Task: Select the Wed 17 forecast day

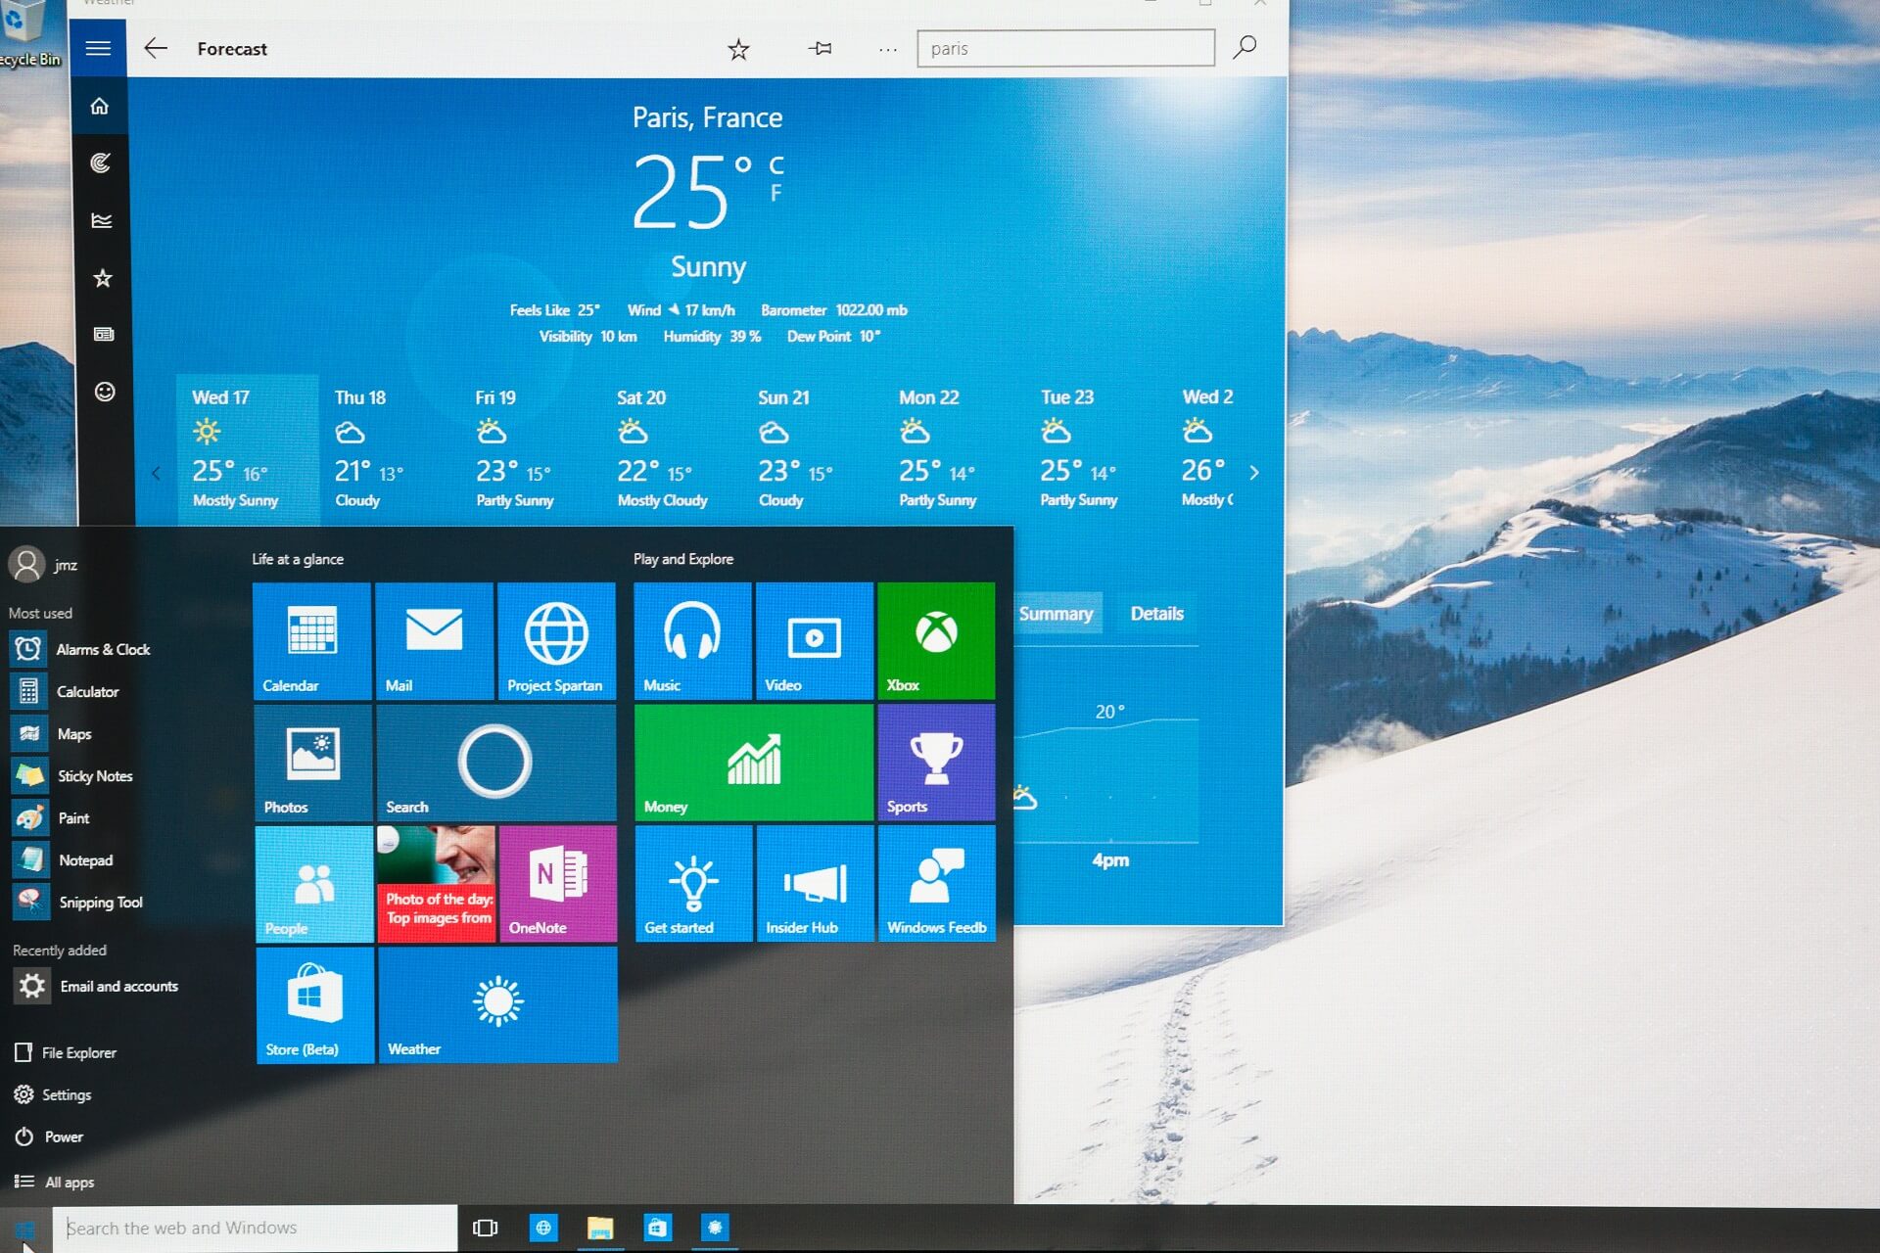Action: (247, 450)
